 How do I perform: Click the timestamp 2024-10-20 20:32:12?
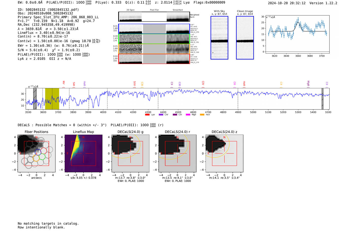pyautogui.click(x=287, y=3)
